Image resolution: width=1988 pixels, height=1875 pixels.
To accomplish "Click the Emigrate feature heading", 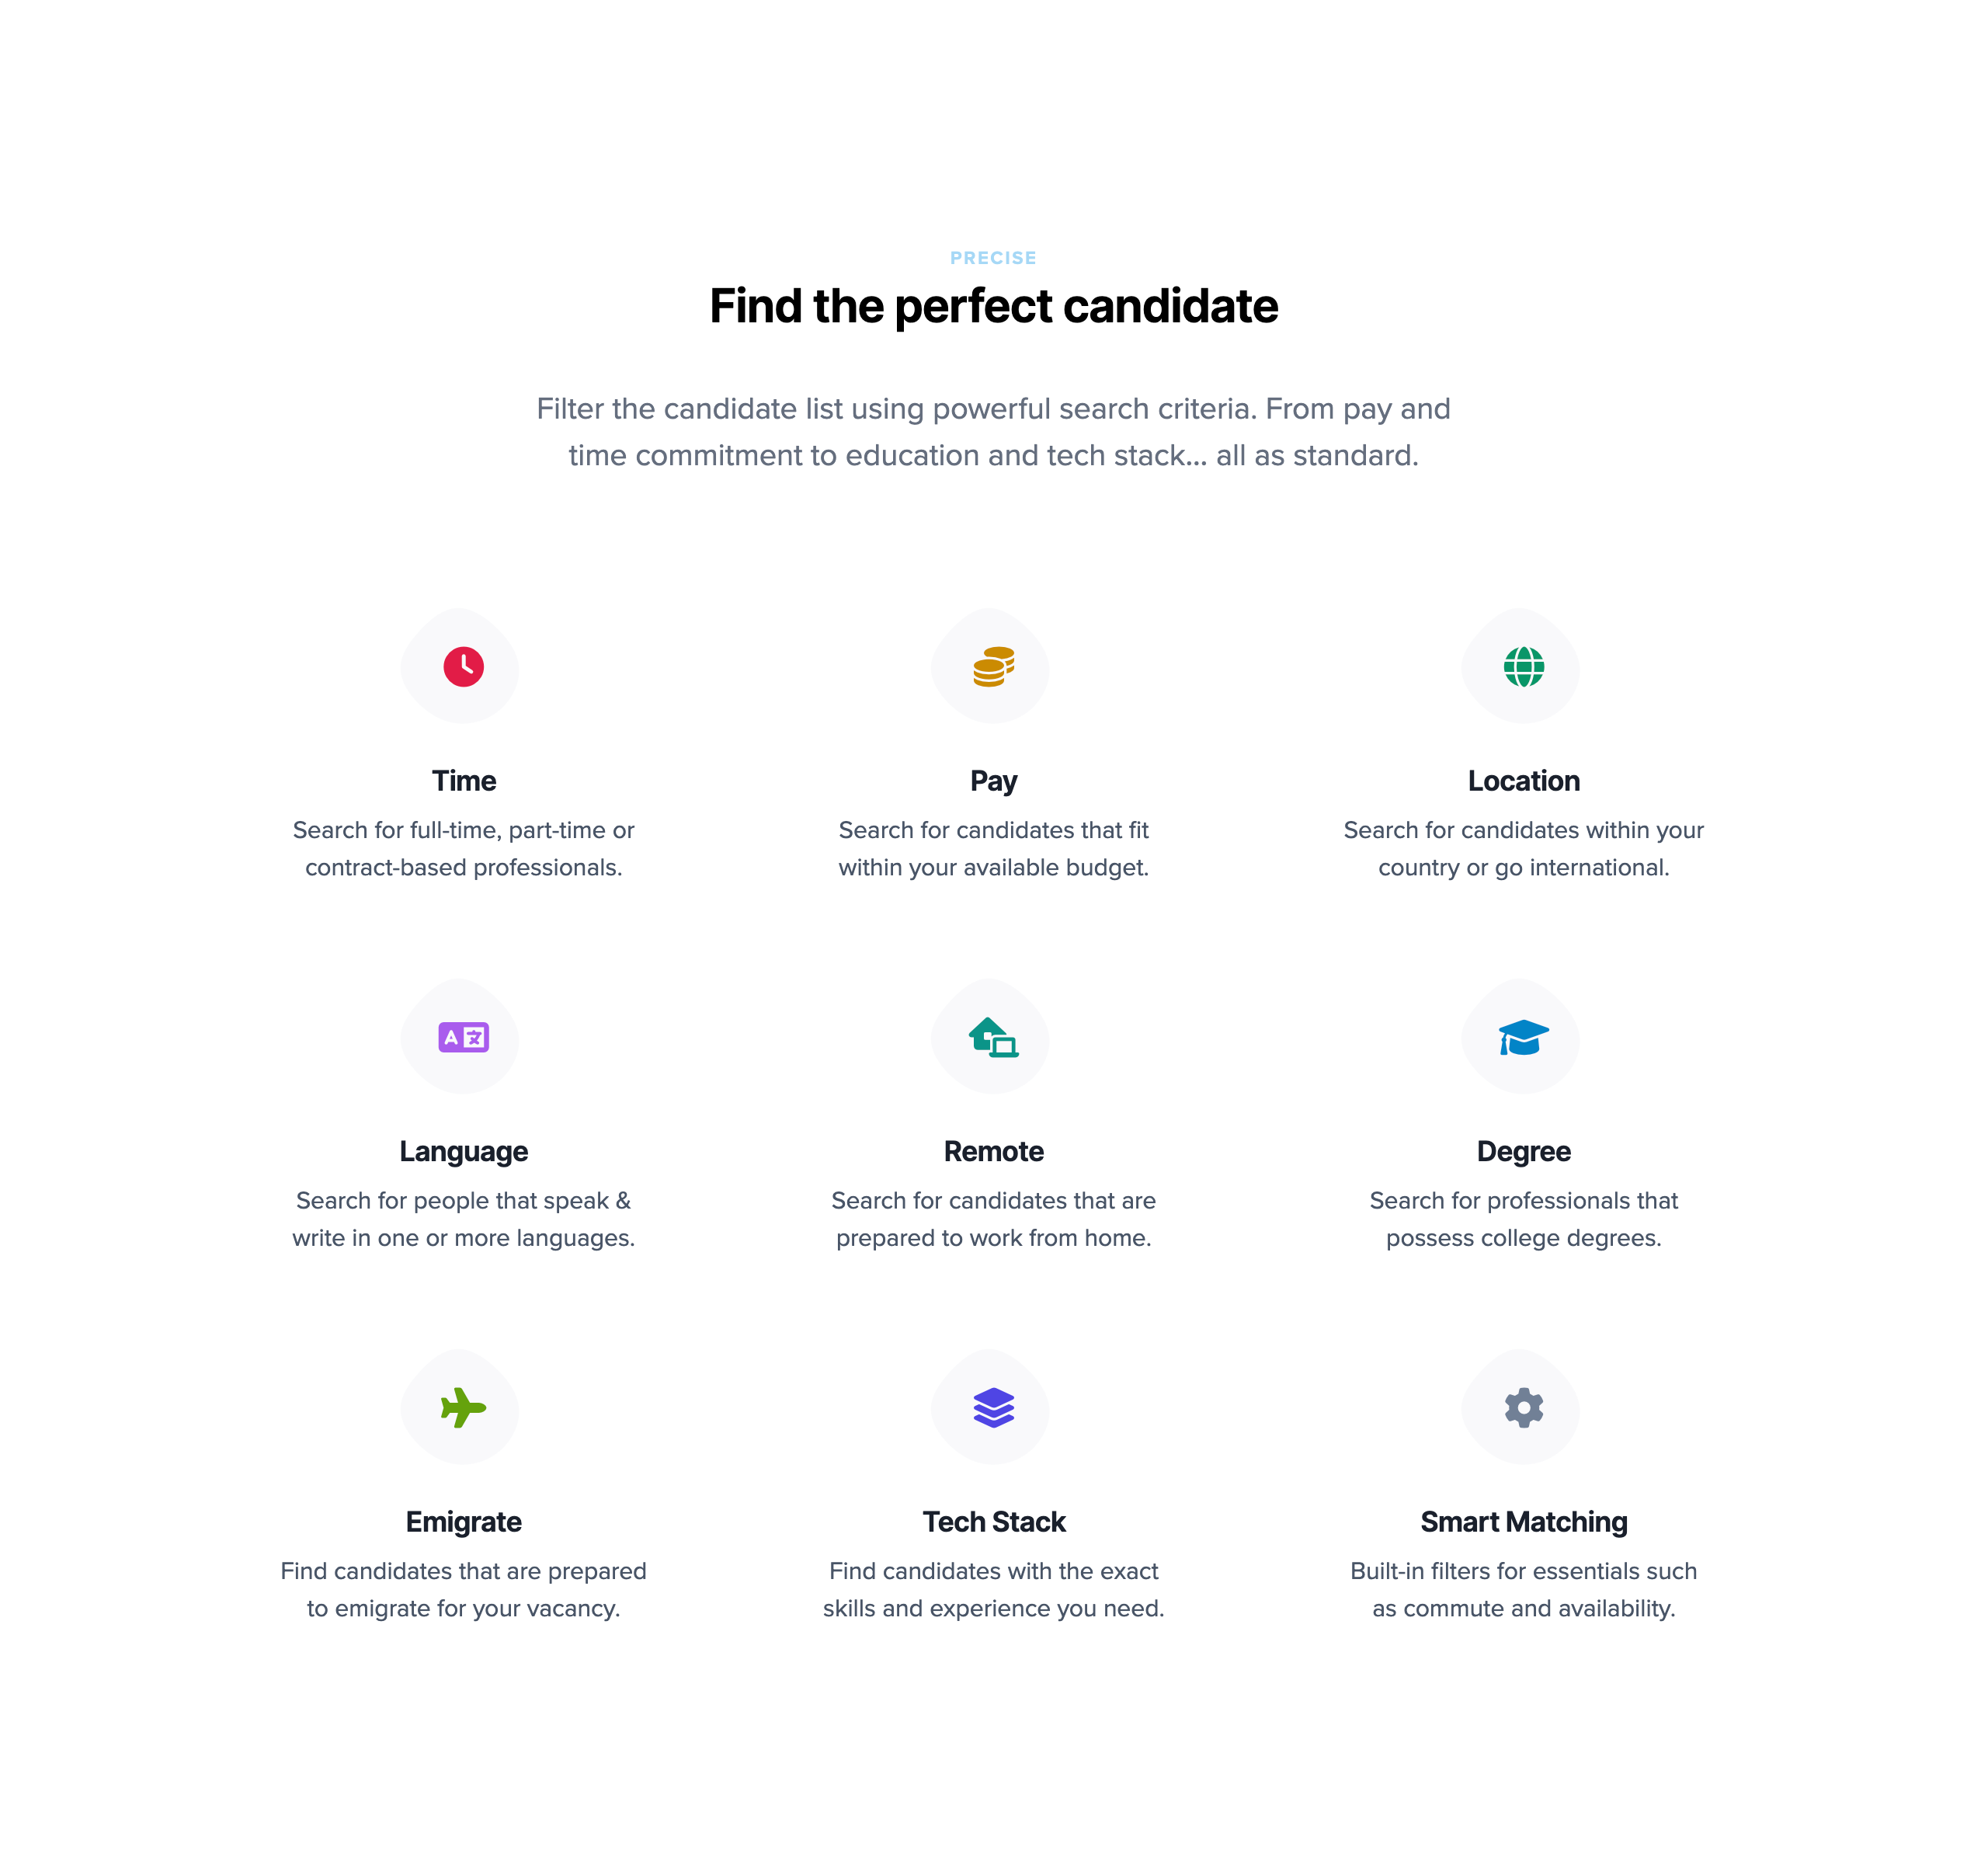I will 464,1523.
